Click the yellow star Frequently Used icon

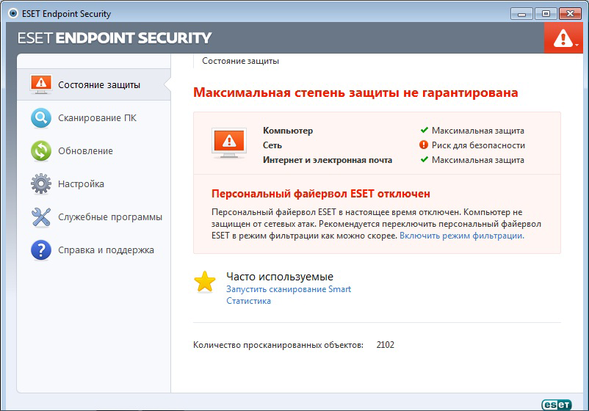click(205, 282)
